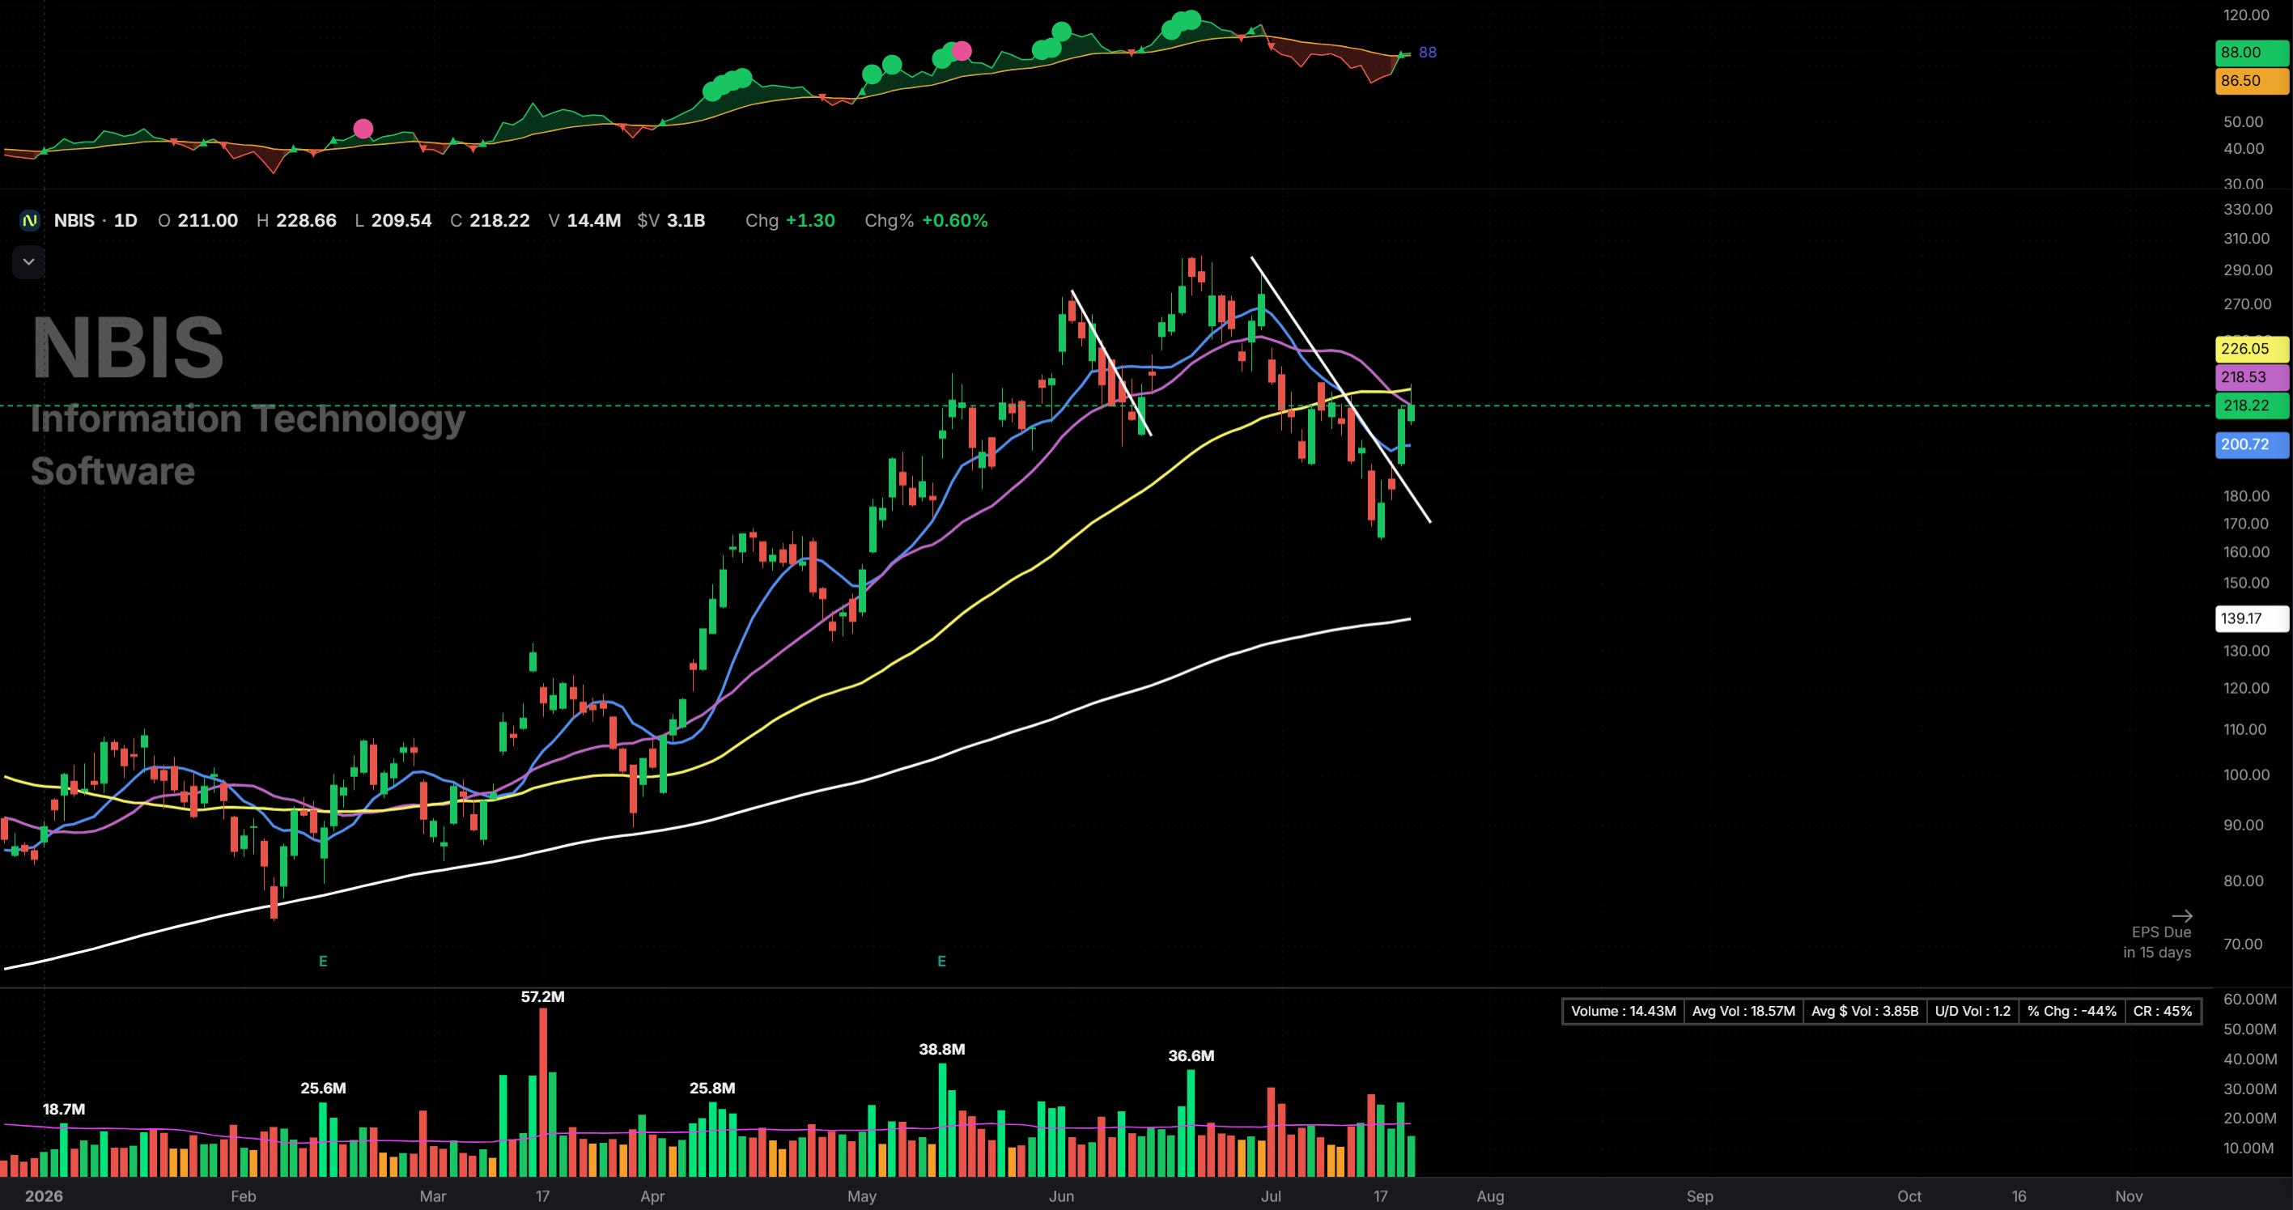Click the NBIS ticker logo icon
Viewport: 2293px width, 1210px height.
click(30, 221)
